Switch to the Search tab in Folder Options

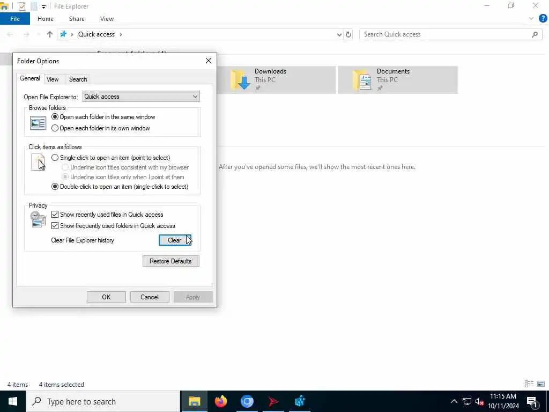[78, 79]
